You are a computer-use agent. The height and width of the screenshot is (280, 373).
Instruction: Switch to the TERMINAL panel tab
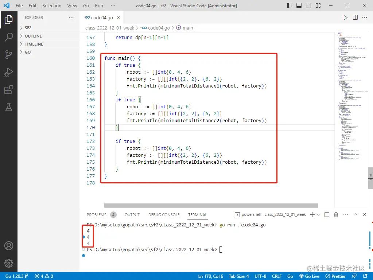click(198, 215)
